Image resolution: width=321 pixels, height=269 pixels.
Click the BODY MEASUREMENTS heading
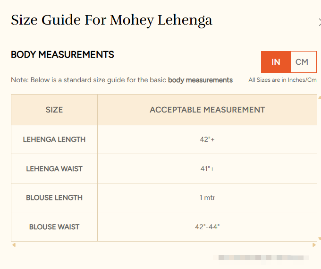pyautogui.click(x=62, y=55)
